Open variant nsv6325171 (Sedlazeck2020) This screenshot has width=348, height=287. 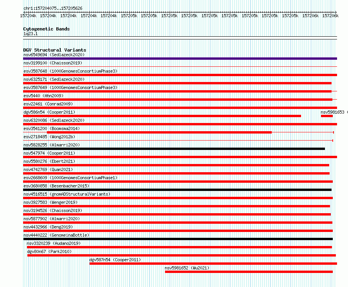point(54,79)
